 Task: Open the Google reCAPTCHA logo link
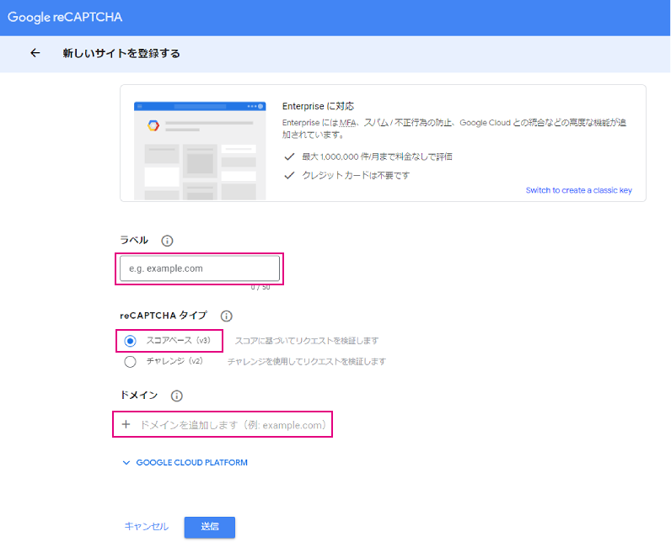65,17
